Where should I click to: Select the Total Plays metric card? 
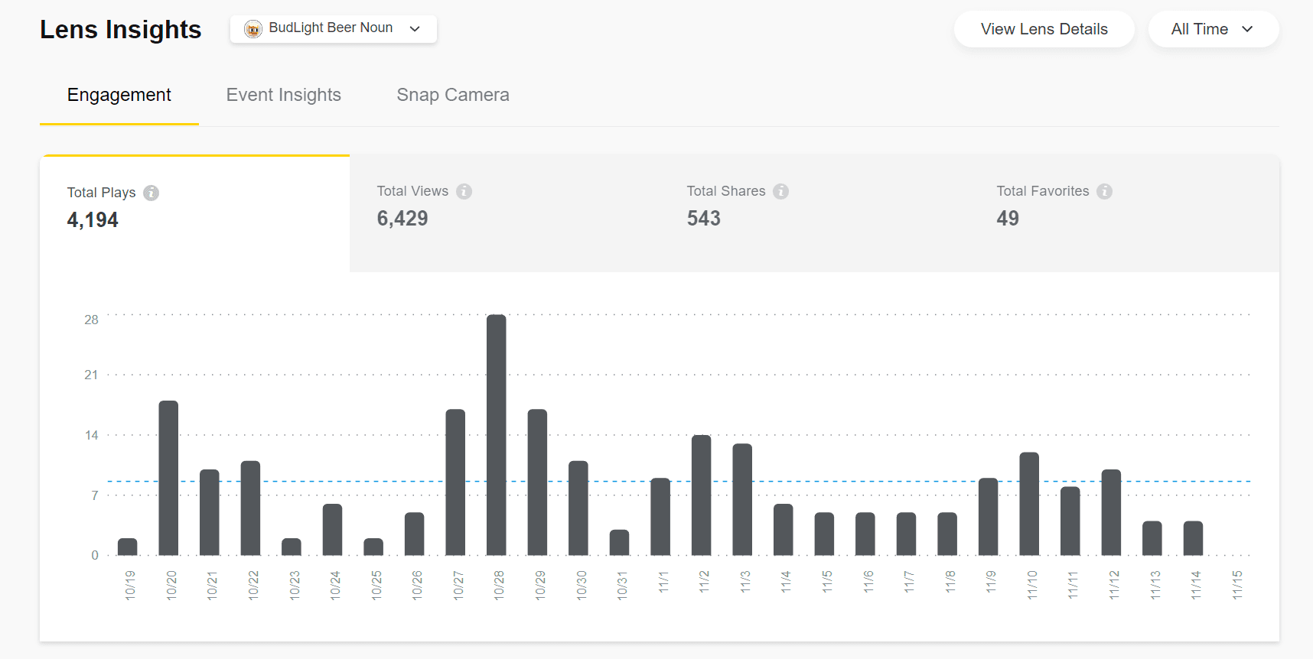[195, 214]
